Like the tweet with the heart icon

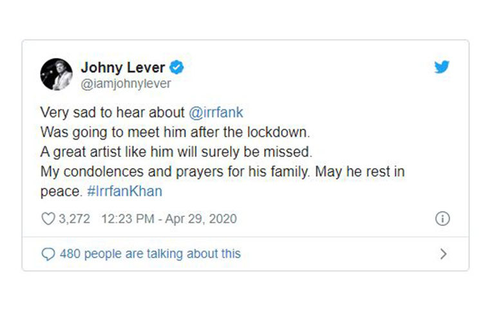[x=48, y=219]
